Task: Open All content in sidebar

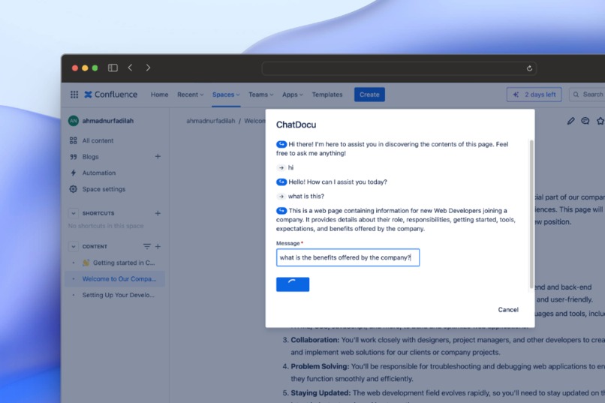Action: tap(98, 141)
